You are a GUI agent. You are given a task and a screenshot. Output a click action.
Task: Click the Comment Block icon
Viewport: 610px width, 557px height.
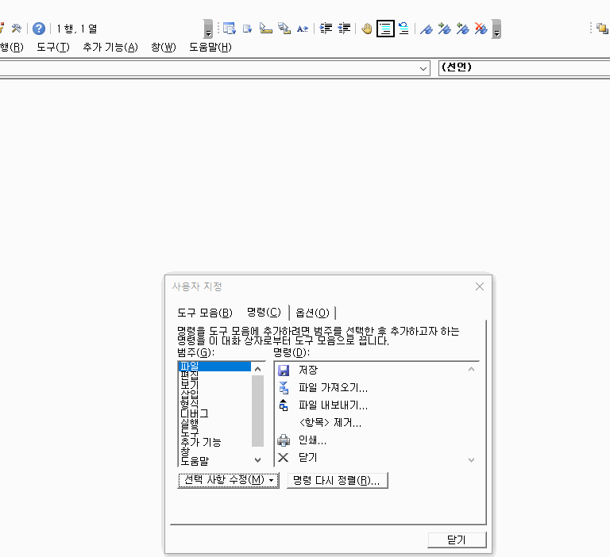click(x=385, y=29)
